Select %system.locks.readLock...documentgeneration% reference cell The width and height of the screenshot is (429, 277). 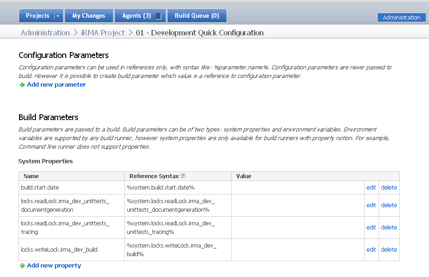pyautogui.click(x=178, y=205)
